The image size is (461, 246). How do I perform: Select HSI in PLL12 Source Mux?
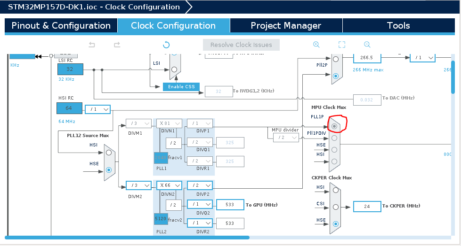pos(109,153)
